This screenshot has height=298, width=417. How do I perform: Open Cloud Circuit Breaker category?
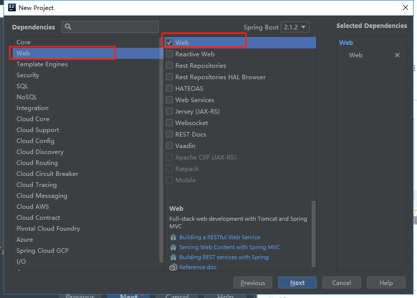pos(85,174)
